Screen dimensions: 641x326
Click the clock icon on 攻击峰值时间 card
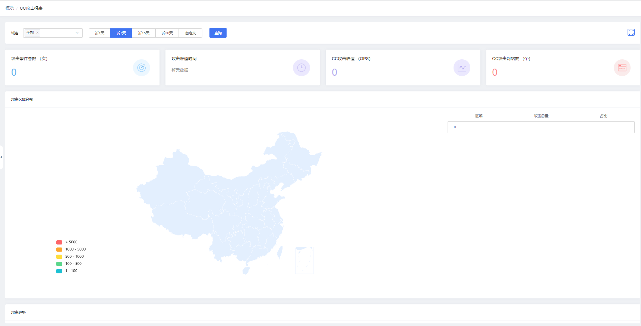pos(301,68)
